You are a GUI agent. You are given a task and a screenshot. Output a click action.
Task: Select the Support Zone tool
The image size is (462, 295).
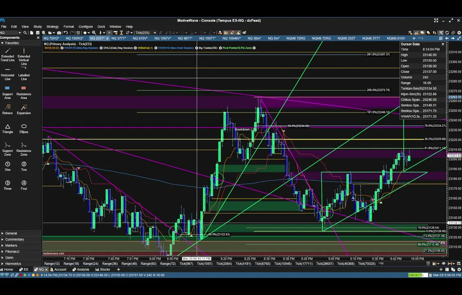7,149
